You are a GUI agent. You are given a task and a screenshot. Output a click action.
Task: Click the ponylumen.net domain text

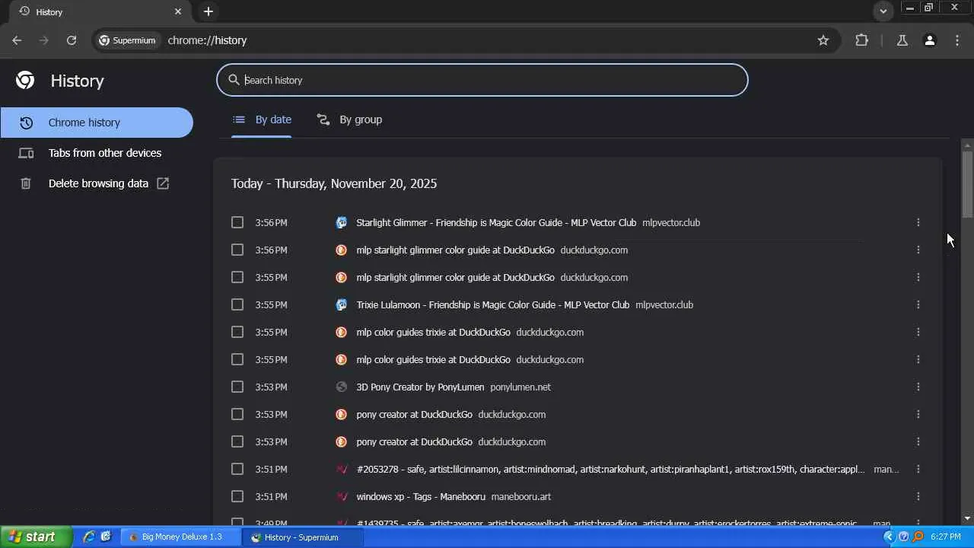520,387
